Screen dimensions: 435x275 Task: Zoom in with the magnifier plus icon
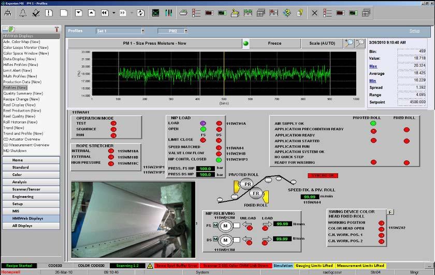pyautogui.click(x=349, y=43)
